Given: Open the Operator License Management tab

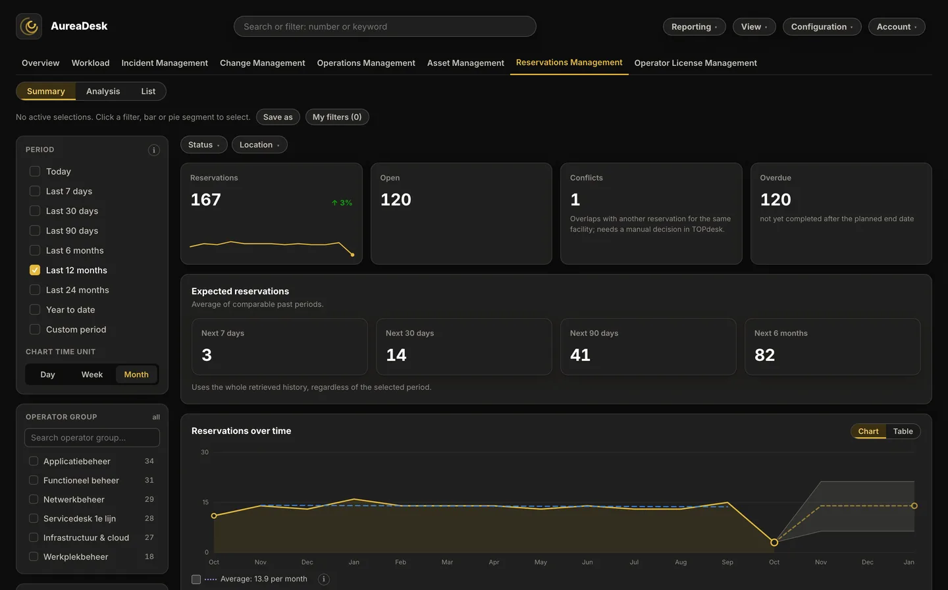Looking at the screenshot, I should 695,63.
